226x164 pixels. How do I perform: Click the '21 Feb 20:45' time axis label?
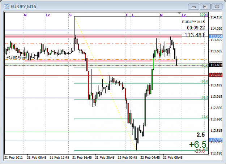(x=105, y=157)
